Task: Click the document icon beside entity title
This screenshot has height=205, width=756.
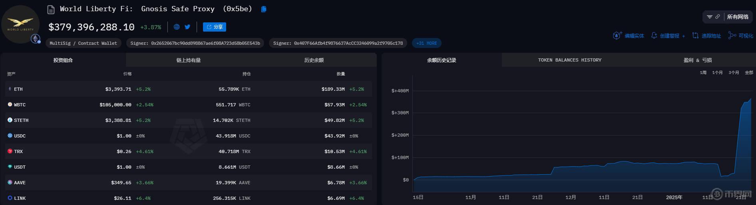Action: [51, 9]
